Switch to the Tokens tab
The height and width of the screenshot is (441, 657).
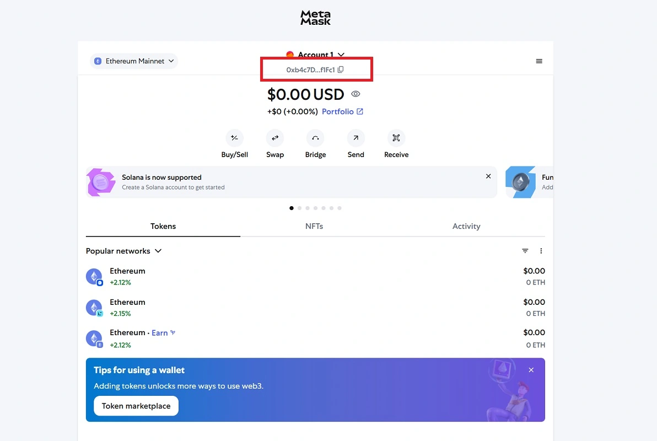coord(163,227)
